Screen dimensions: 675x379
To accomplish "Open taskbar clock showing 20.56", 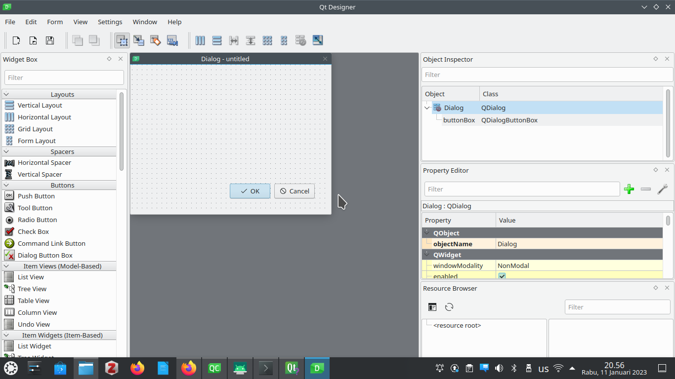I will [614, 368].
